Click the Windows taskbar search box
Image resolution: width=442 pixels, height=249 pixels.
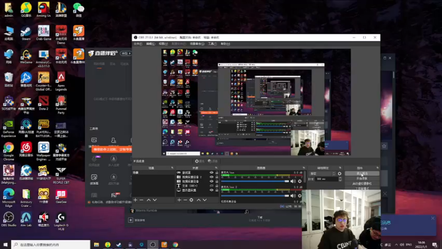(51, 245)
